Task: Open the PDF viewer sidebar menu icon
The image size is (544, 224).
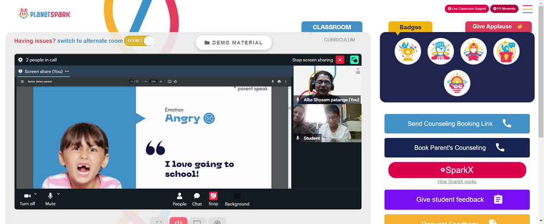Action: (x=22, y=81)
